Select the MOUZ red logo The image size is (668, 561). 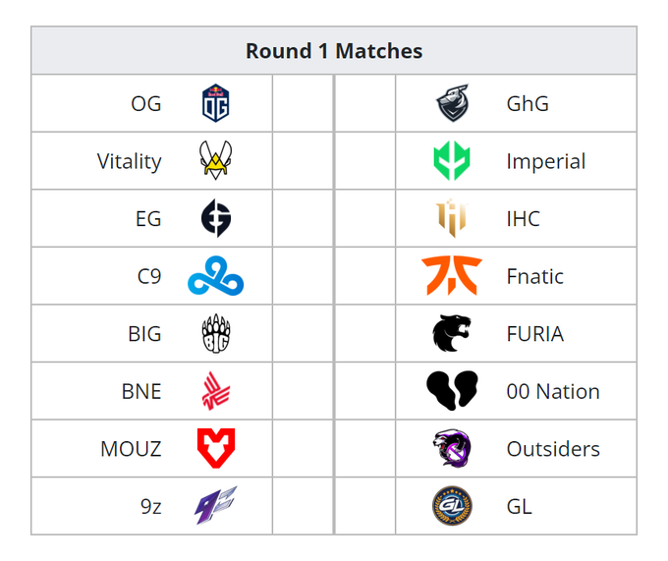click(215, 449)
